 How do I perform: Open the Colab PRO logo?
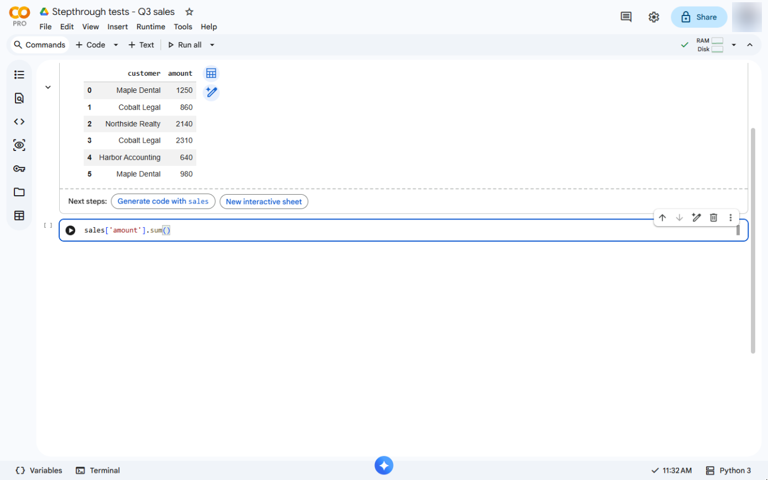pos(19,17)
